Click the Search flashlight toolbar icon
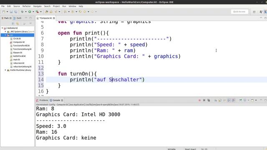Viewport: 267px width, 150px height. [55, 12]
